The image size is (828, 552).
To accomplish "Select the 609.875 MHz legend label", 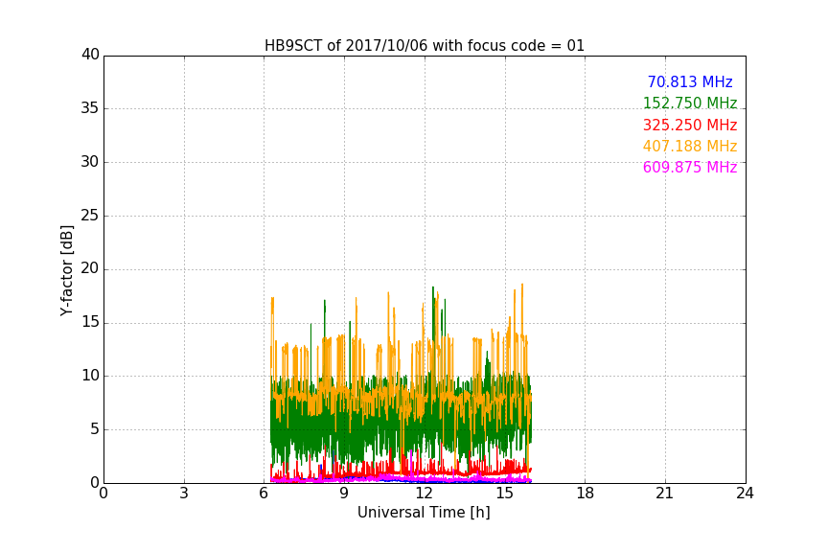I will pyautogui.click(x=690, y=167).
